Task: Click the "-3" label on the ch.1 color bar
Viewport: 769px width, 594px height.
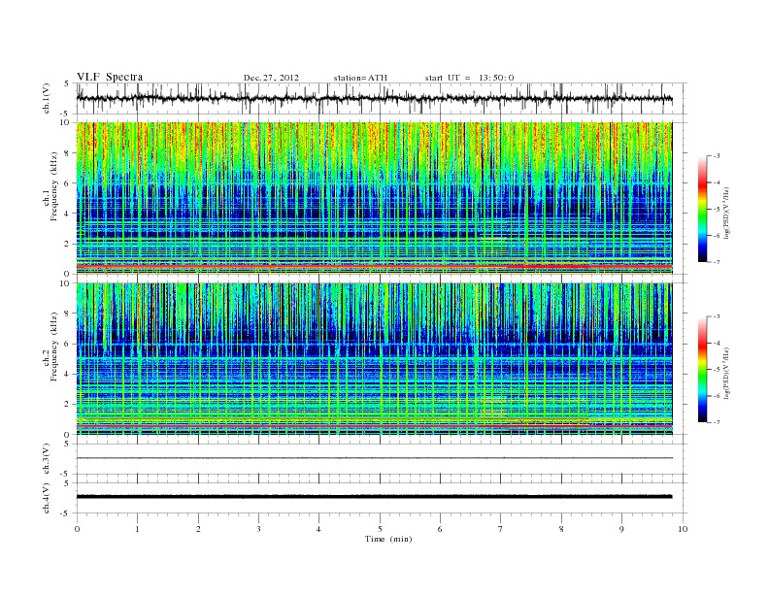Action: pos(717,156)
